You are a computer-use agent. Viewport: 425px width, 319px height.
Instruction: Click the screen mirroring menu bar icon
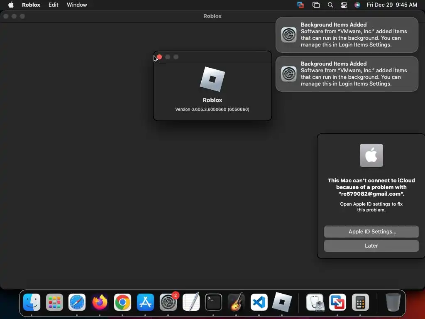pyautogui.click(x=316, y=5)
